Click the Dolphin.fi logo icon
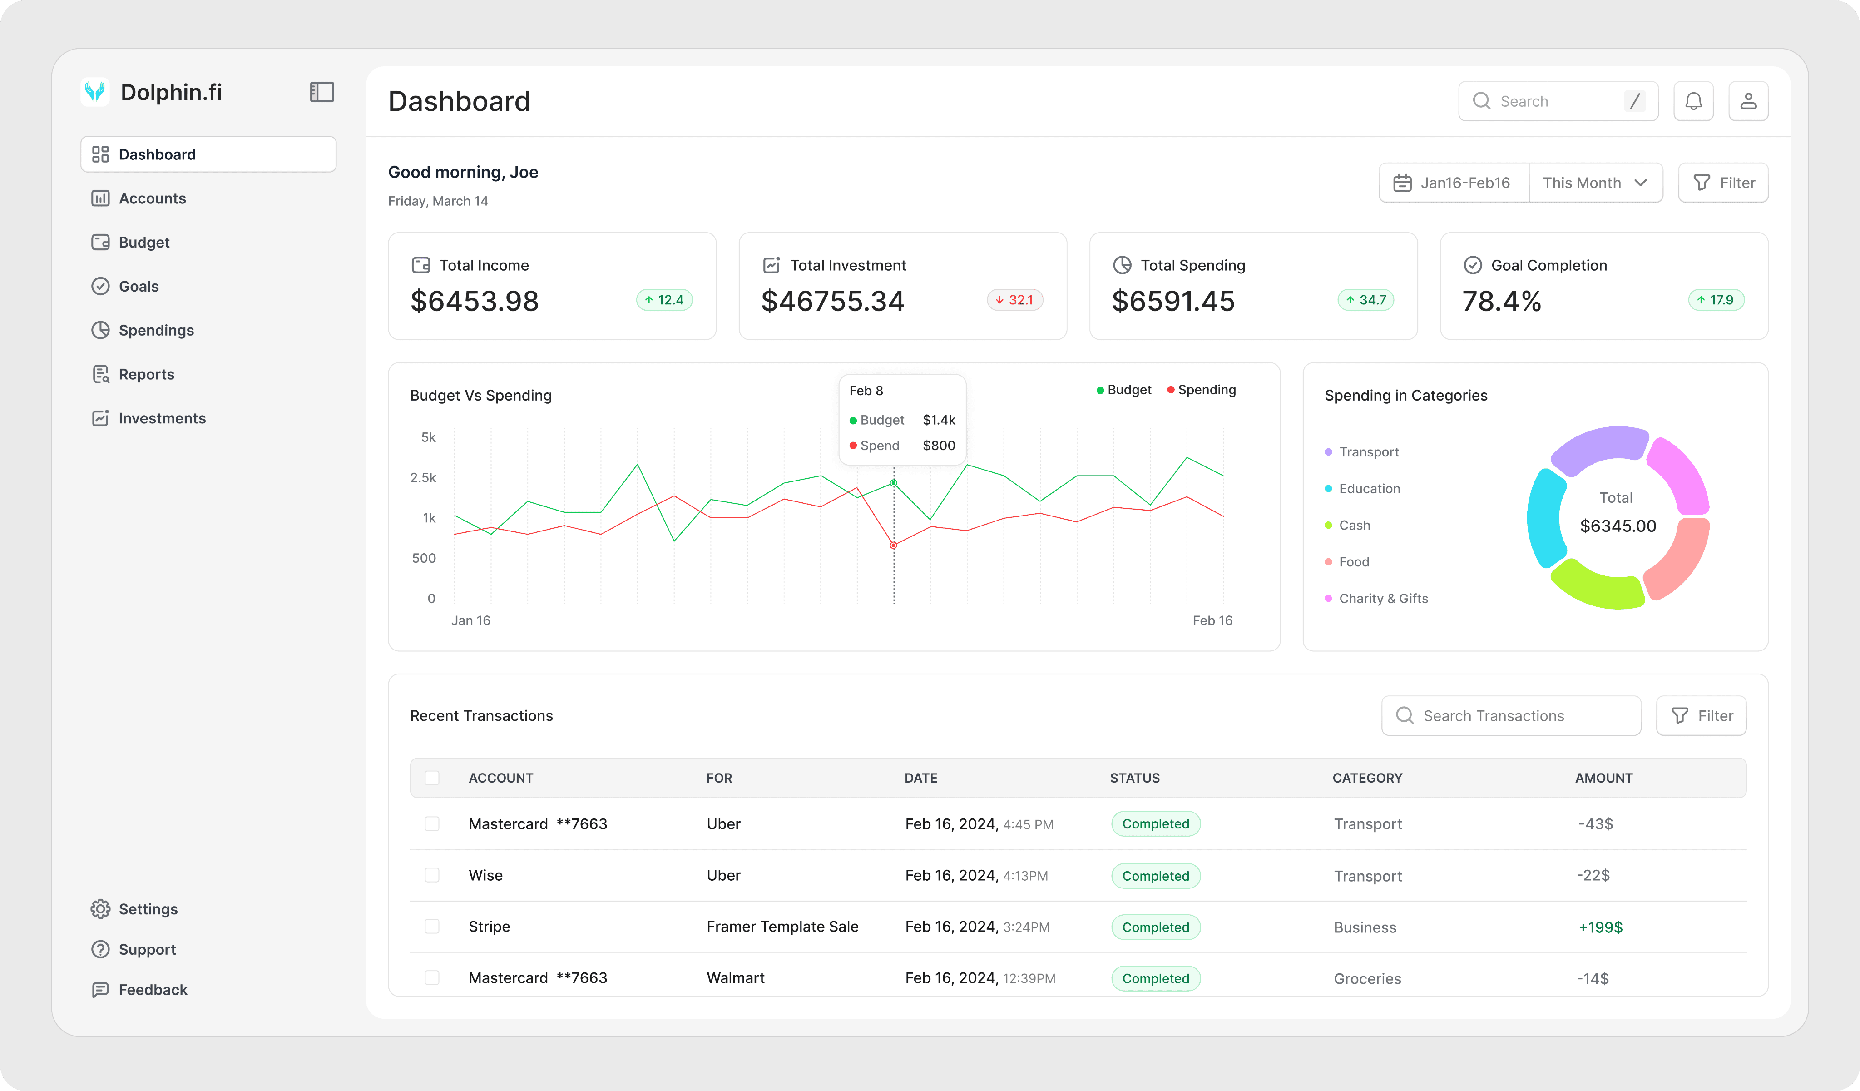This screenshot has width=1860, height=1091. point(95,92)
